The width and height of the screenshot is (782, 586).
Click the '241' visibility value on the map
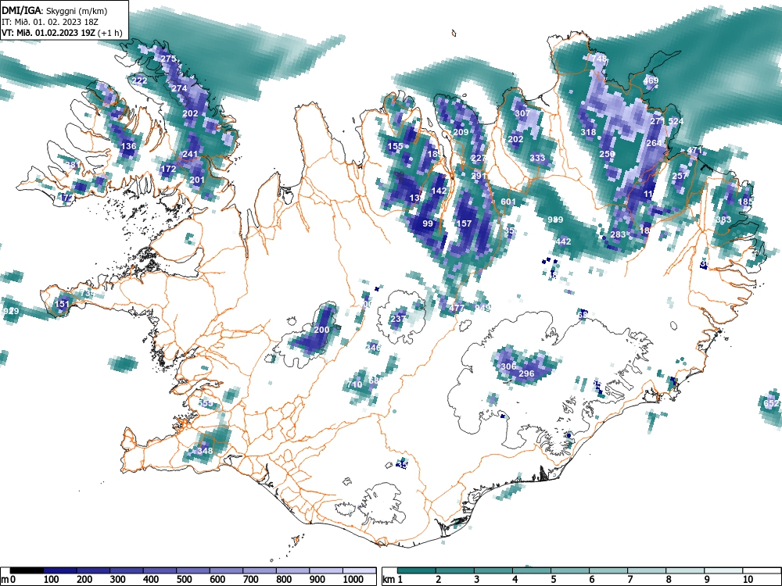point(190,155)
